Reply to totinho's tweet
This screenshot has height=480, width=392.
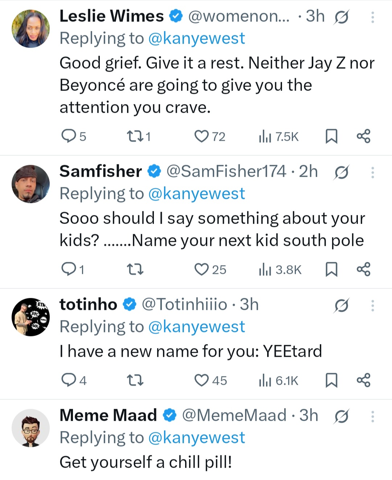tap(68, 380)
